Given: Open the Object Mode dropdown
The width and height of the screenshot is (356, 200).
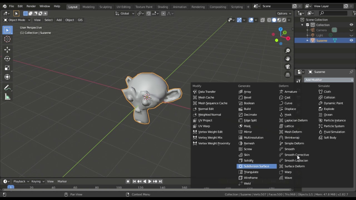Looking at the screenshot, I should pos(17,20).
